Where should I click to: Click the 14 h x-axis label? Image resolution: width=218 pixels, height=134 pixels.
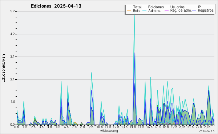(133, 127)
